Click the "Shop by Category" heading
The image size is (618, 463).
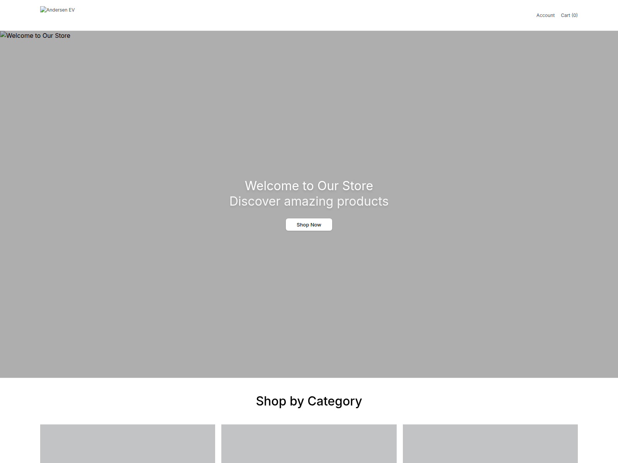click(x=309, y=401)
